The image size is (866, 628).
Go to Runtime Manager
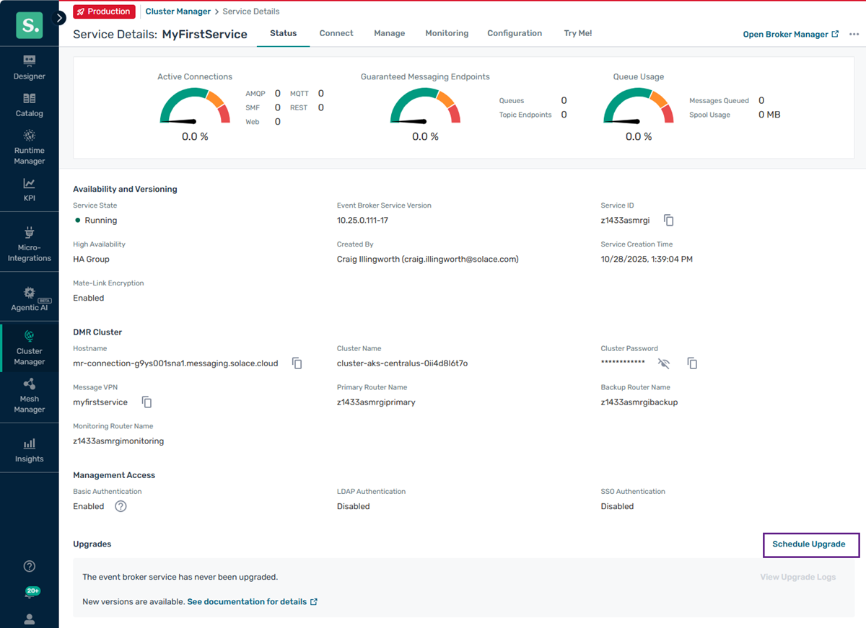click(29, 147)
